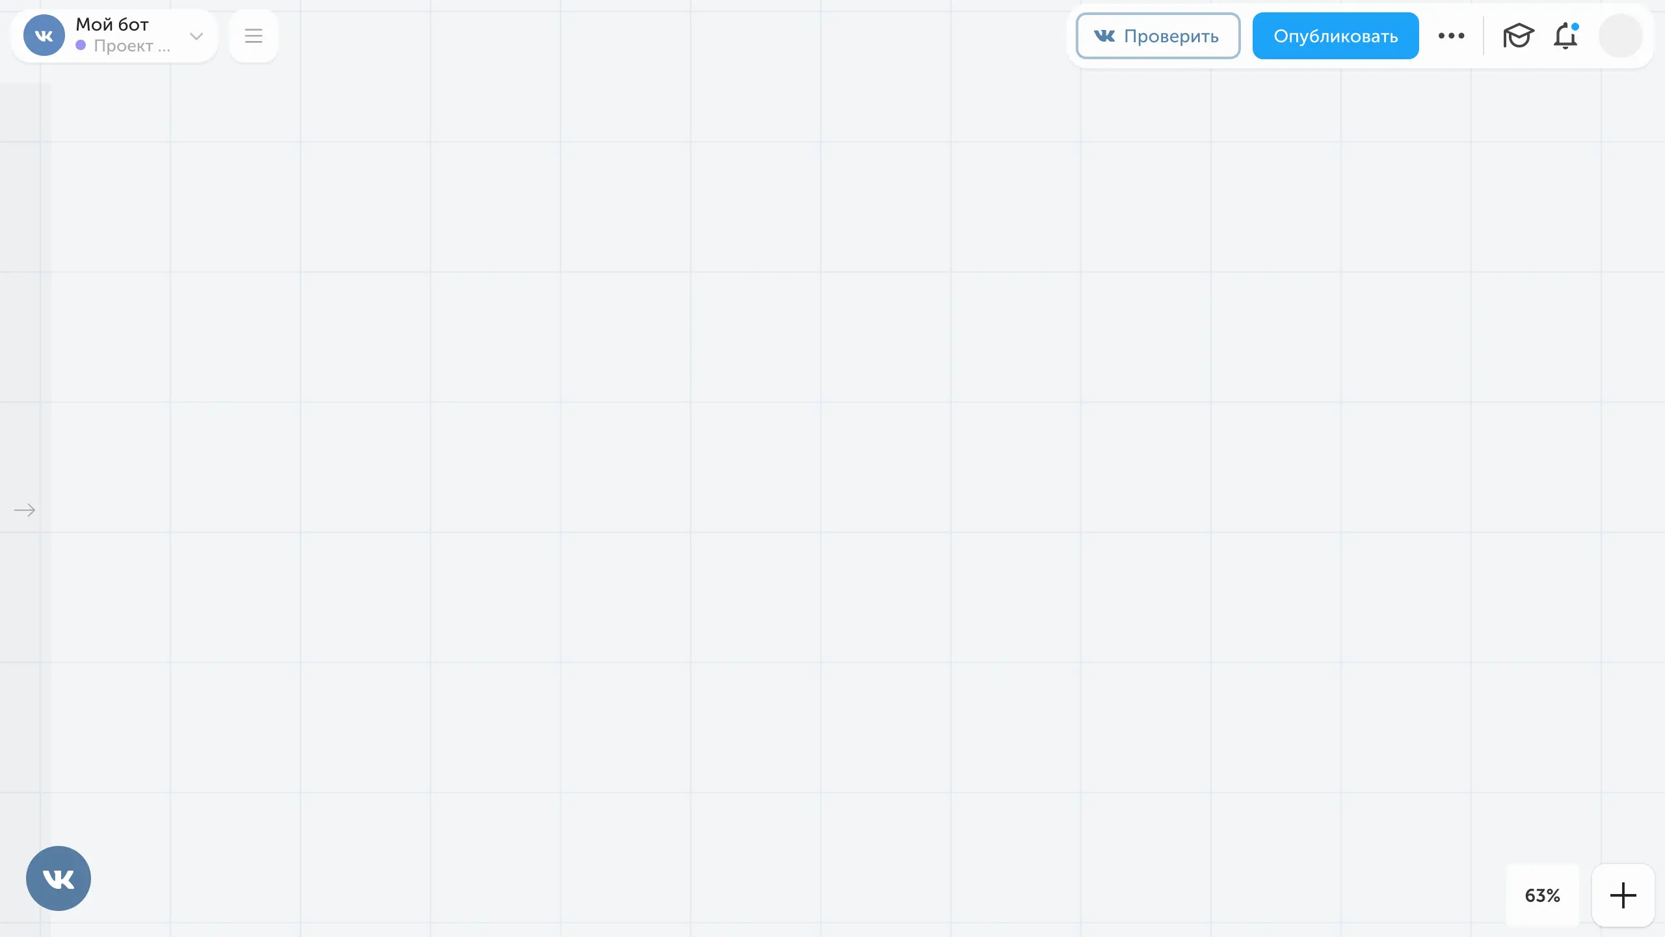This screenshot has width=1665, height=937.
Task: Open the notifications bell
Action: [x=1566, y=36]
